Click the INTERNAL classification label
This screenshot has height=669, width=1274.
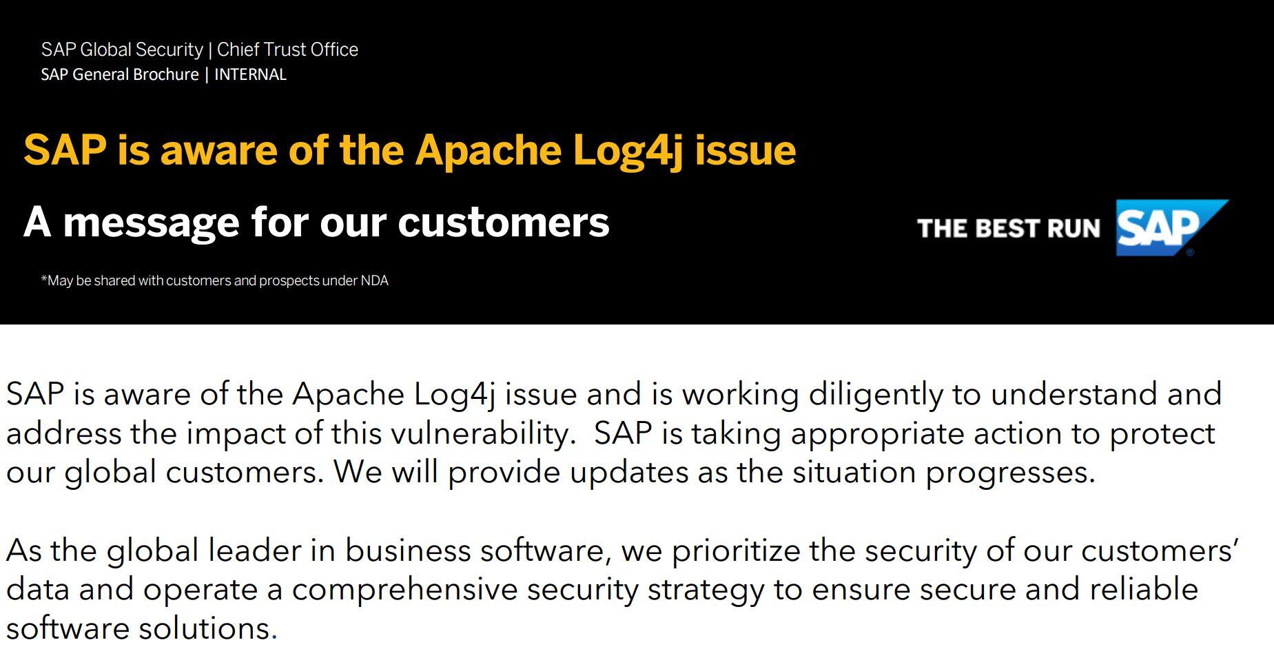[250, 74]
